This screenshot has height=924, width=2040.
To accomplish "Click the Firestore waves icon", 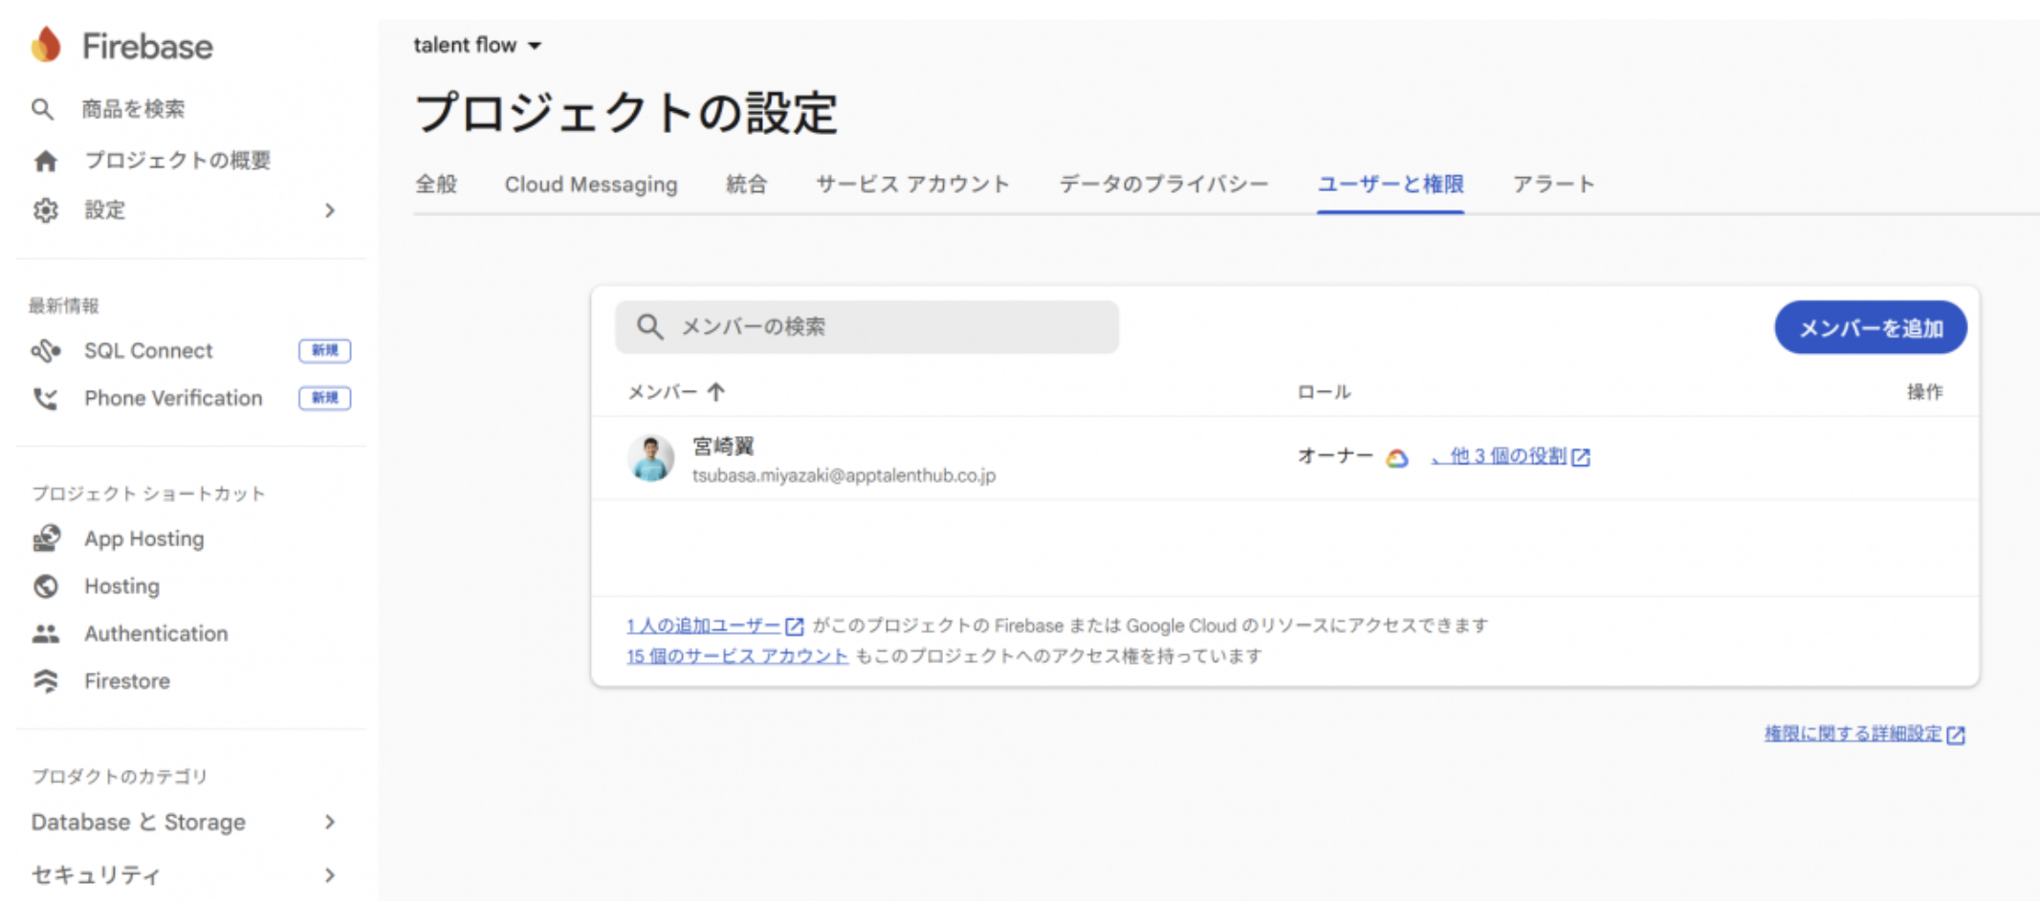I will (45, 681).
